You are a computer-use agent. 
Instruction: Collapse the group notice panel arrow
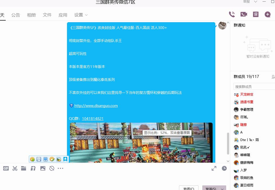click(228, 22)
